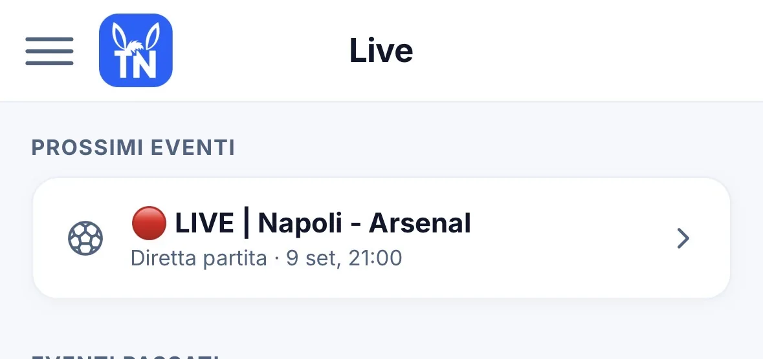The height and width of the screenshot is (359, 763).
Task: Click the word "Arsenal" in event title
Action: pyautogui.click(x=419, y=223)
